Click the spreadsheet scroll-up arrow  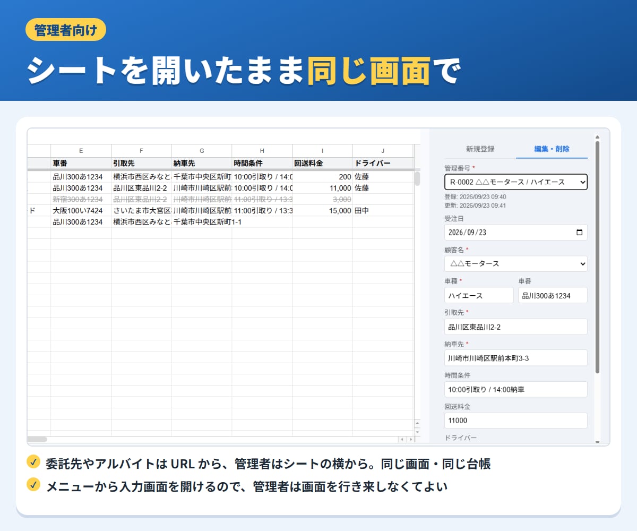[417, 424]
